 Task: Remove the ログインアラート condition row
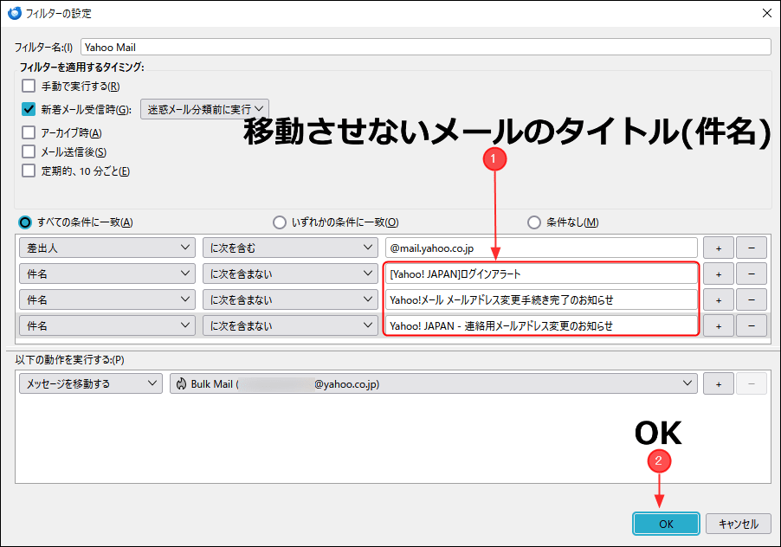(x=751, y=273)
